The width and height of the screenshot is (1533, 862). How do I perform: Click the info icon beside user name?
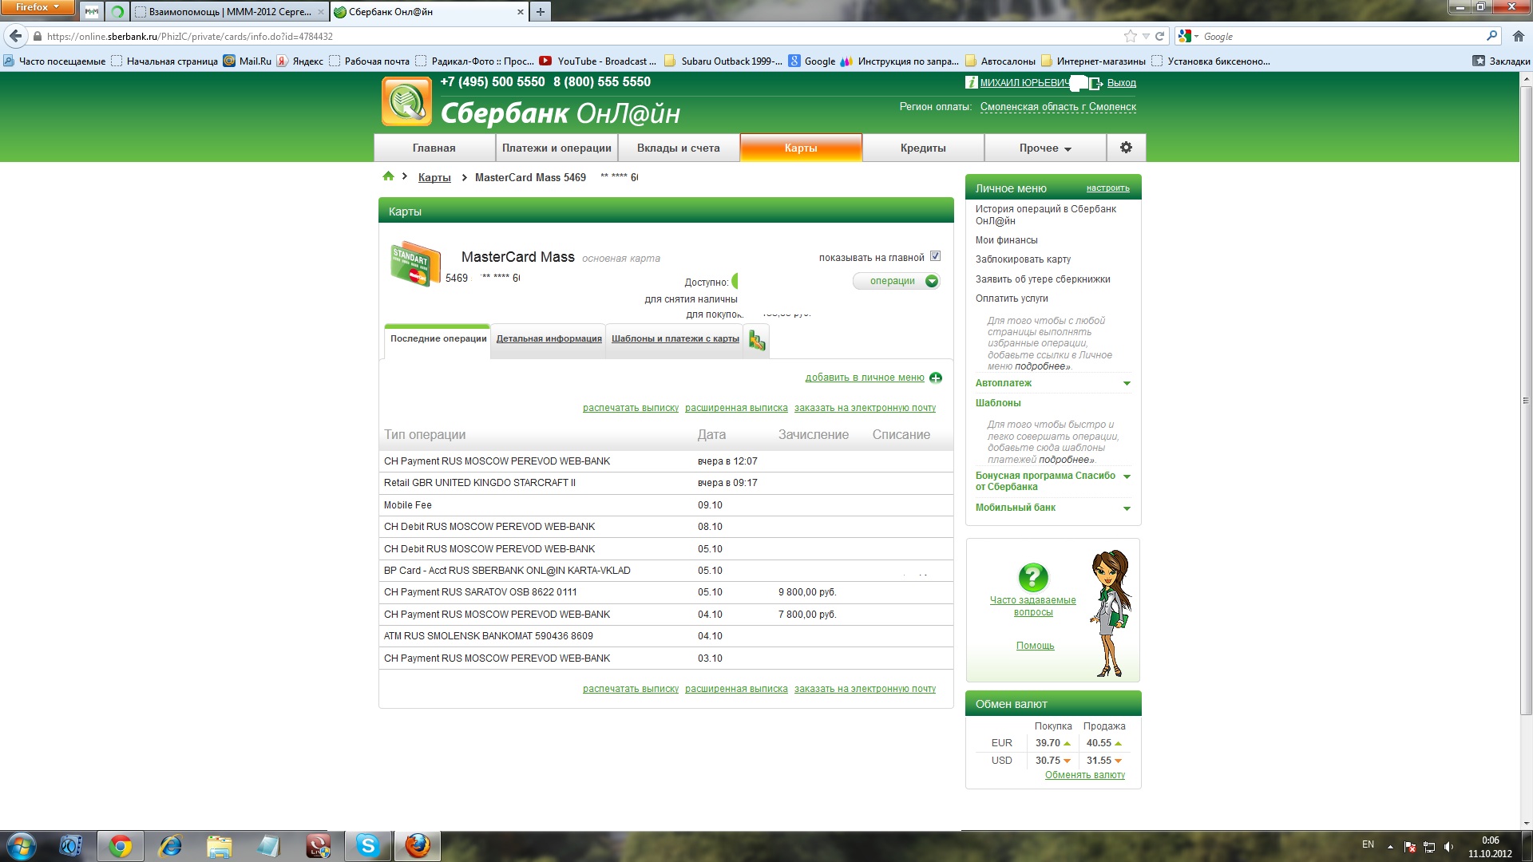(x=971, y=82)
